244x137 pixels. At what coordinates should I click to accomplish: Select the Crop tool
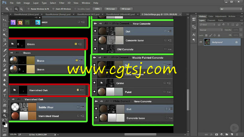(5, 40)
